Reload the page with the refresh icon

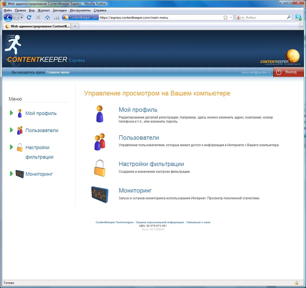coord(29,17)
